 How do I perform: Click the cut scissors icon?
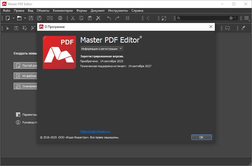click(x=73, y=18)
